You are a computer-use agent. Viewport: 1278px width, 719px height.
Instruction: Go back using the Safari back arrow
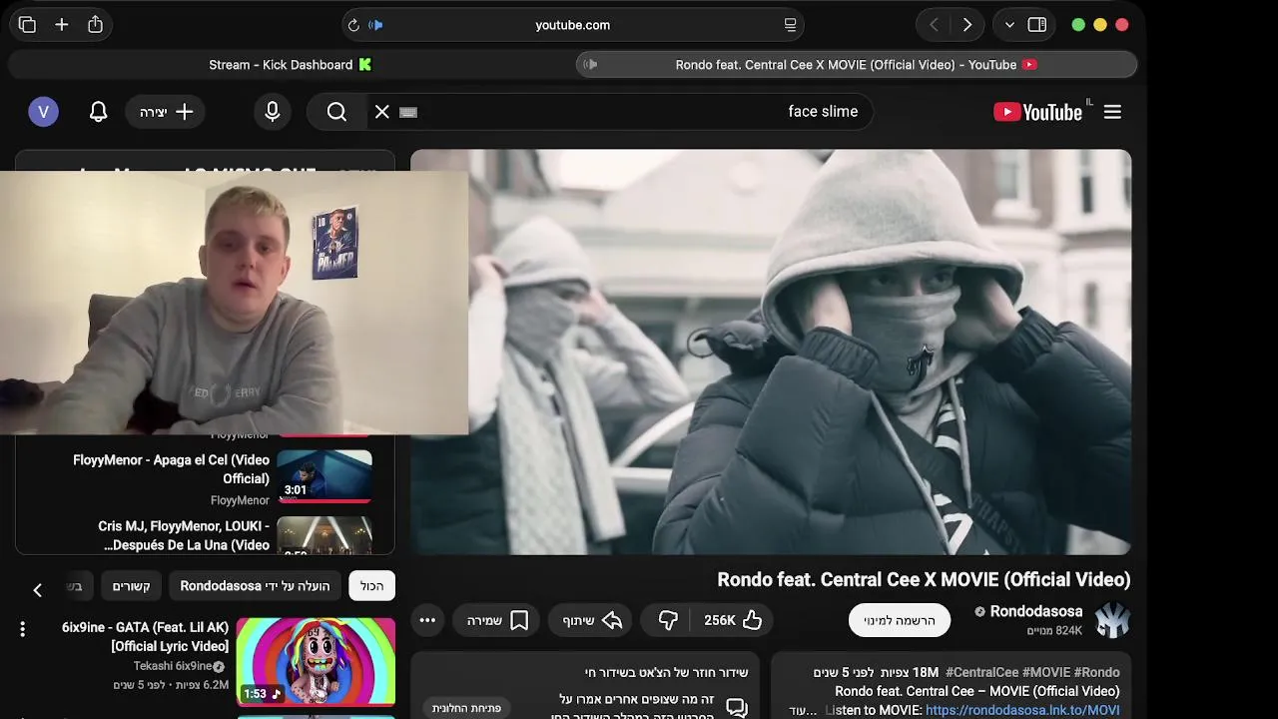pos(934,25)
